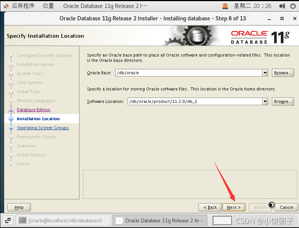The height and width of the screenshot is (228, 299).
Task: Expand the Oracle Base dropdown arrow
Action: [265, 73]
